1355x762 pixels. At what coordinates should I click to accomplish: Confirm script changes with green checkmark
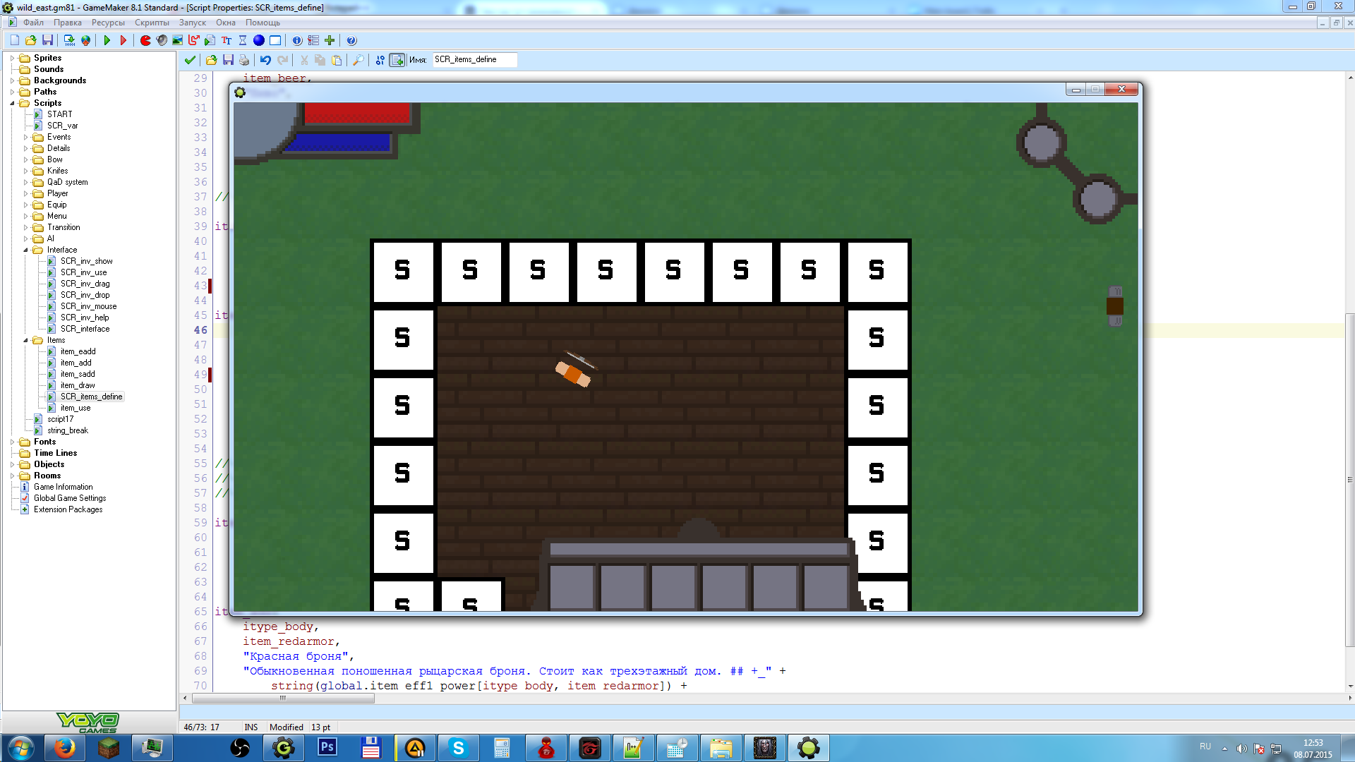[190, 60]
